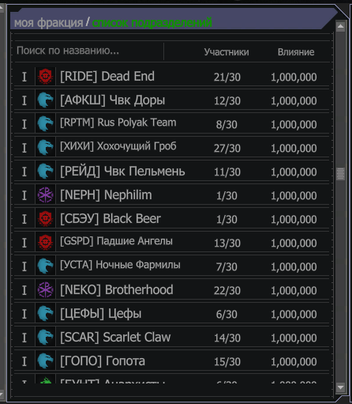Sort by the Участники column header
Screen dimensions: 352x404
[x=227, y=52]
